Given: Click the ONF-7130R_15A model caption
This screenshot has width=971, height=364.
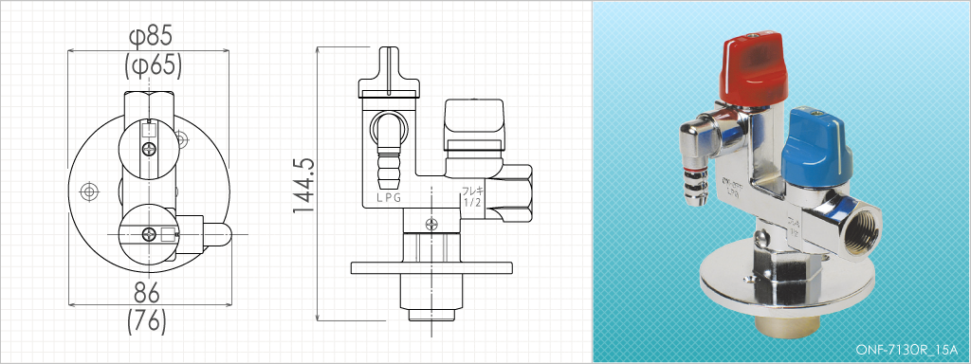Looking at the screenshot, I should pyautogui.click(x=908, y=350).
